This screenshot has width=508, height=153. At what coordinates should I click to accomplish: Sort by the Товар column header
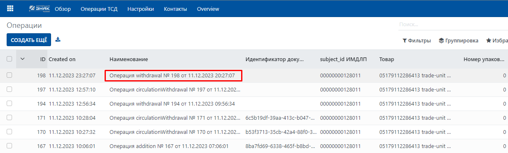pos(386,59)
